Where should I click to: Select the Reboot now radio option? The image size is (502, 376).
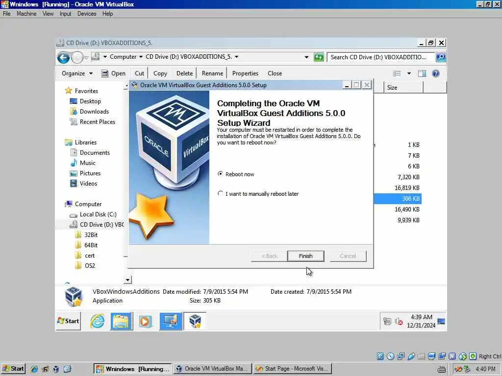(x=236, y=174)
